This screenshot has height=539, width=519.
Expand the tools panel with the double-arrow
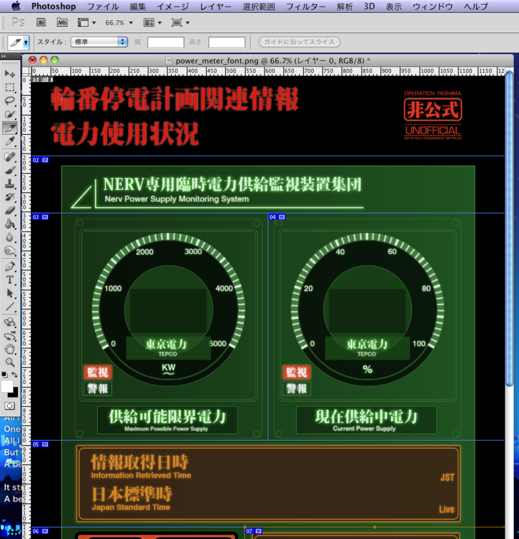pos(3,56)
